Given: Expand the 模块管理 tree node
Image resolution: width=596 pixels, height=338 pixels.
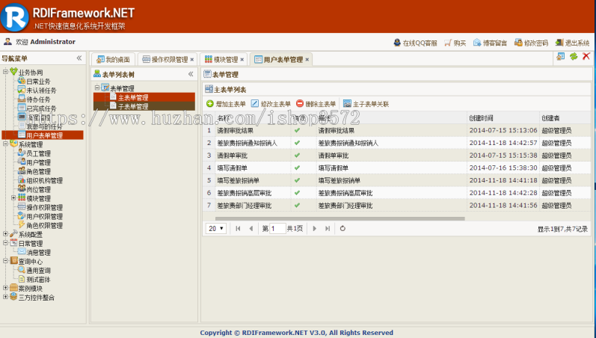Looking at the screenshot, I should 13,197.
